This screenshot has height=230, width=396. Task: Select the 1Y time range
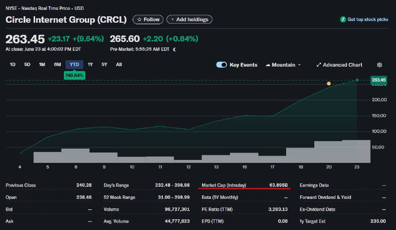point(90,65)
